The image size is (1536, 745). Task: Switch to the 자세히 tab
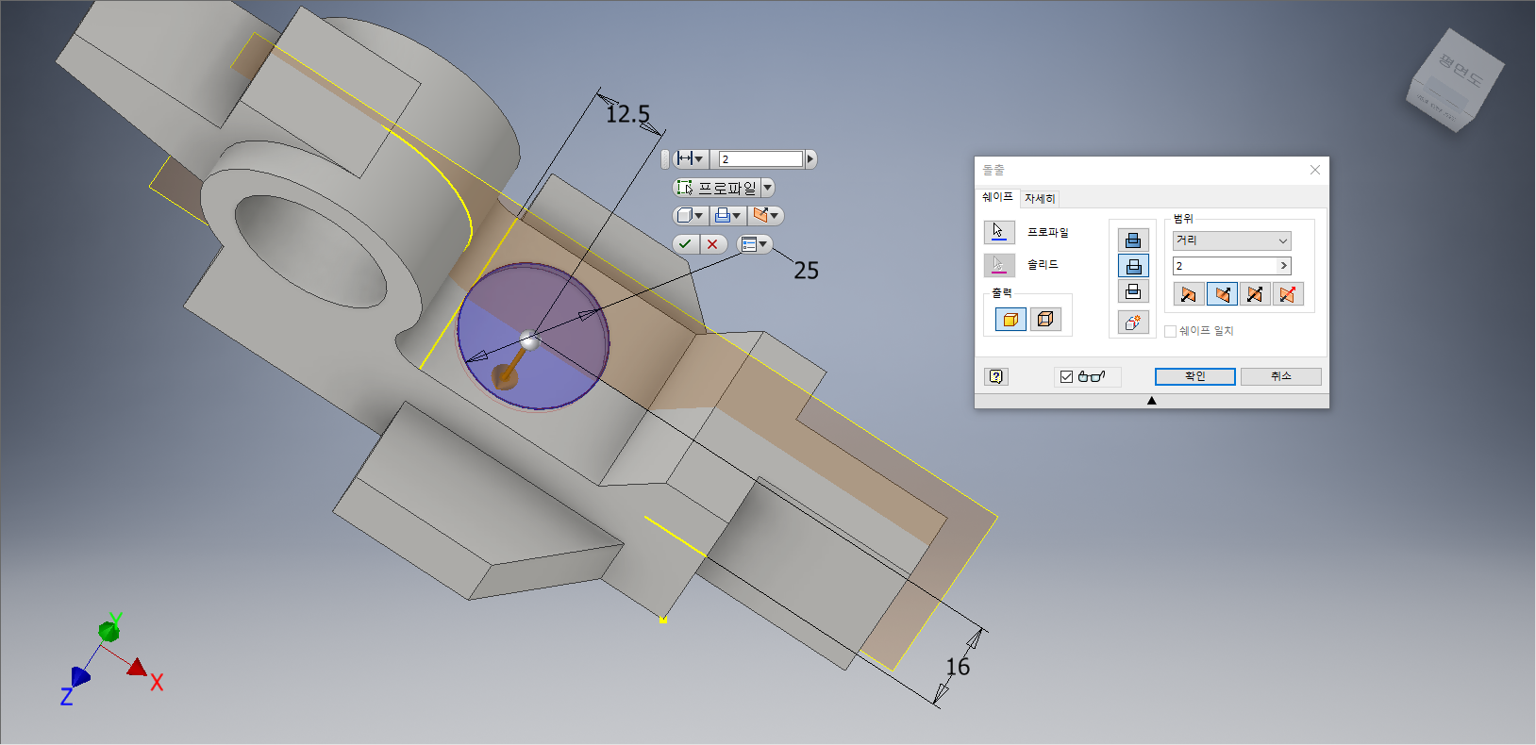click(x=1040, y=198)
